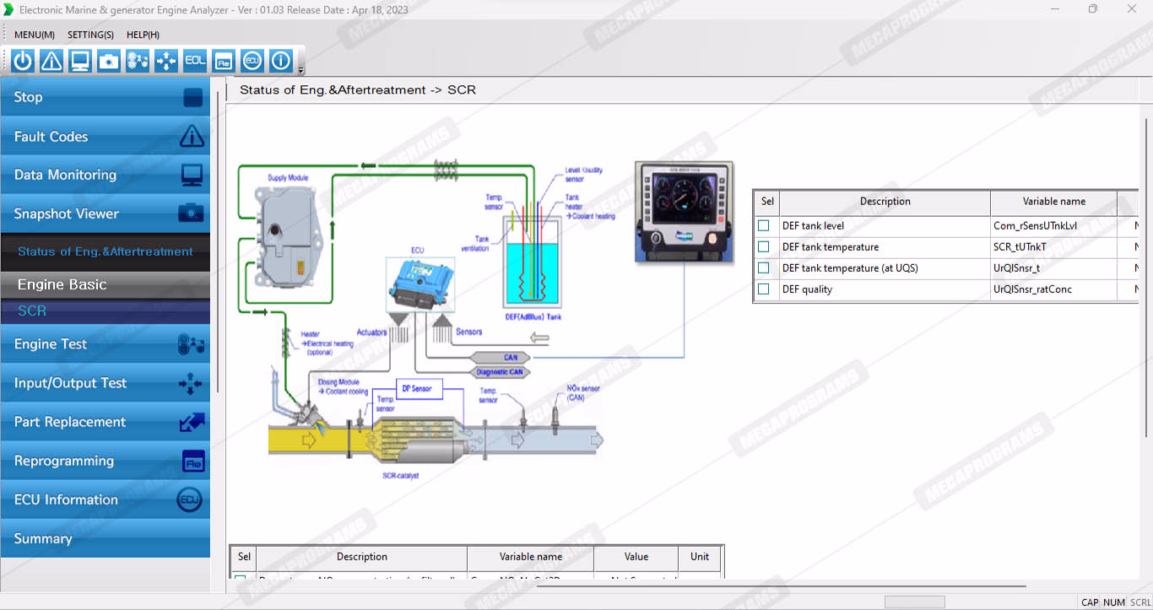Enable the DEF quality checkbox

764,289
